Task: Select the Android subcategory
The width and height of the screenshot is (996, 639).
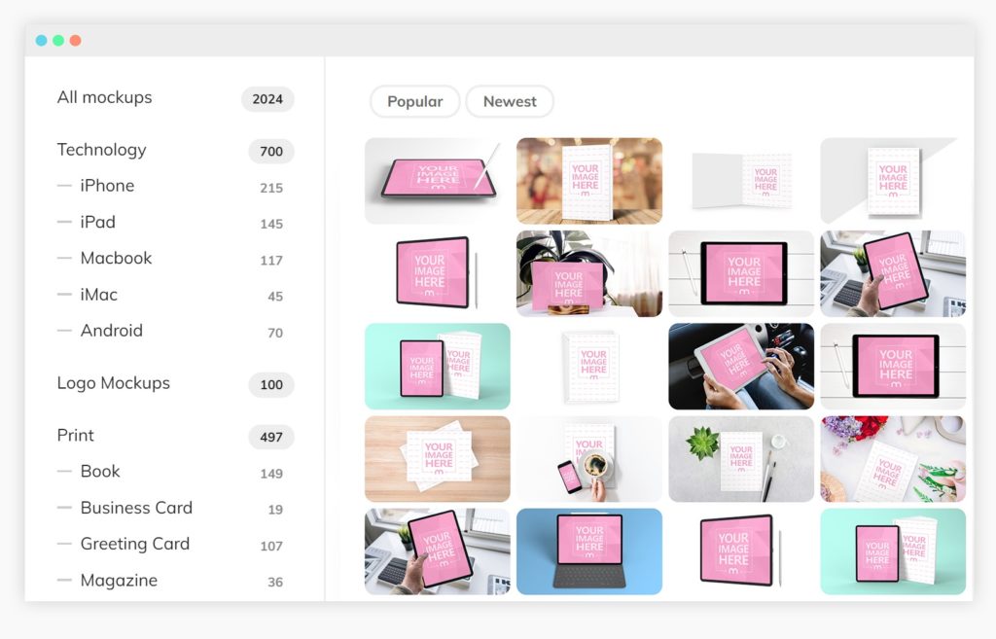Action: pos(112,331)
